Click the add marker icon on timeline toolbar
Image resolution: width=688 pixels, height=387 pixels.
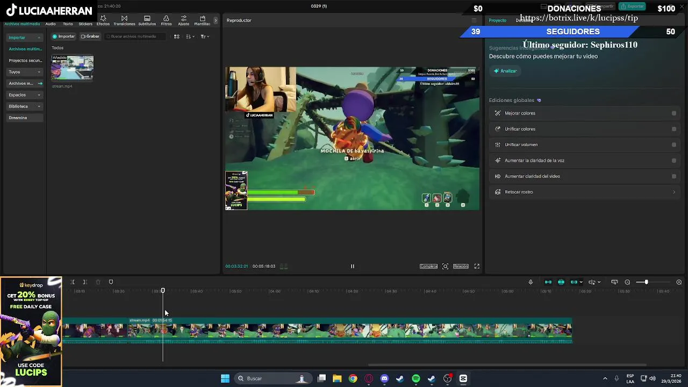111,282
